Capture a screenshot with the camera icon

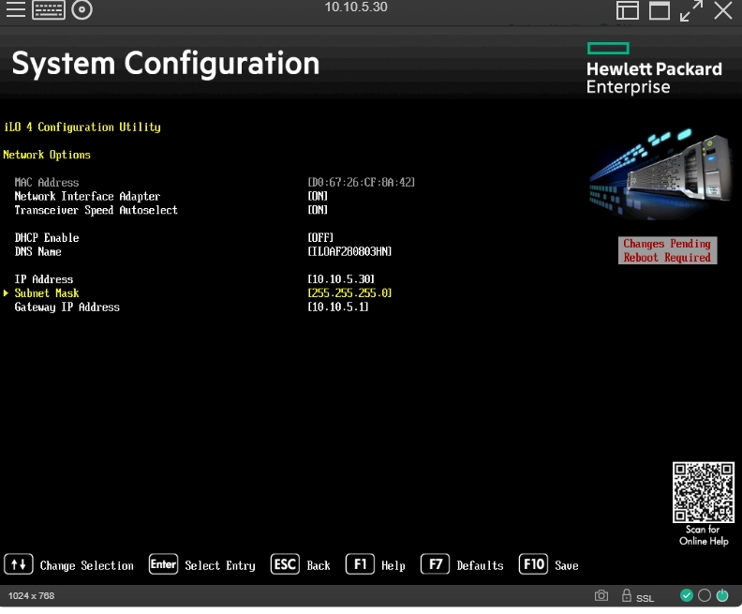[601, 595]
